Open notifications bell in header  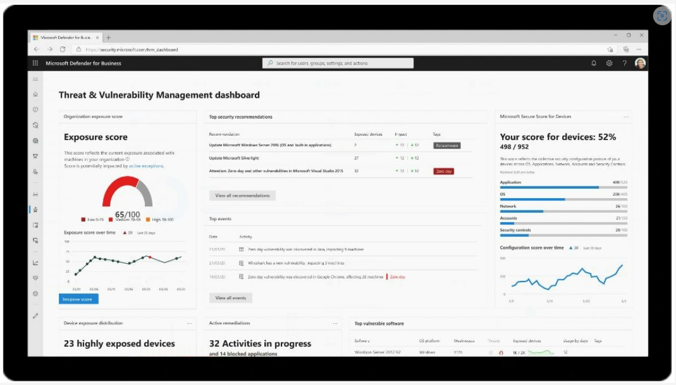[594, 63]
